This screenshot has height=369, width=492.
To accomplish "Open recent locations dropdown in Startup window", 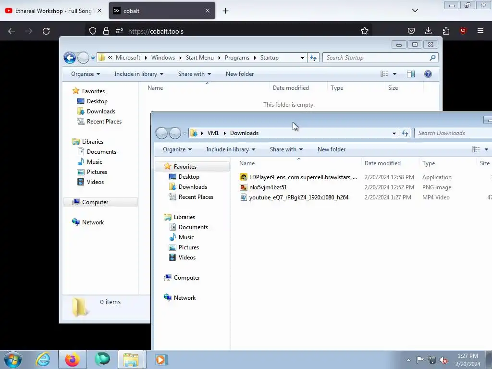I will (93, 58).
